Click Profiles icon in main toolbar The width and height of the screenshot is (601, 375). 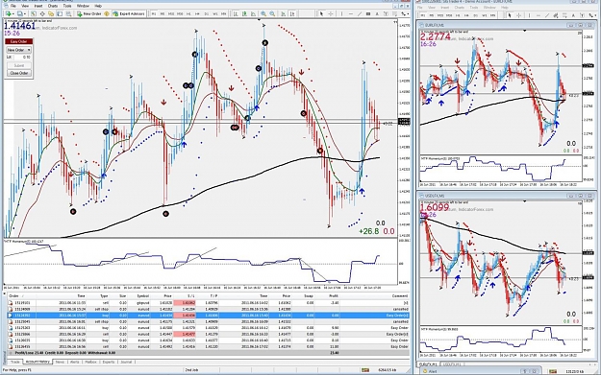point(20,13)
